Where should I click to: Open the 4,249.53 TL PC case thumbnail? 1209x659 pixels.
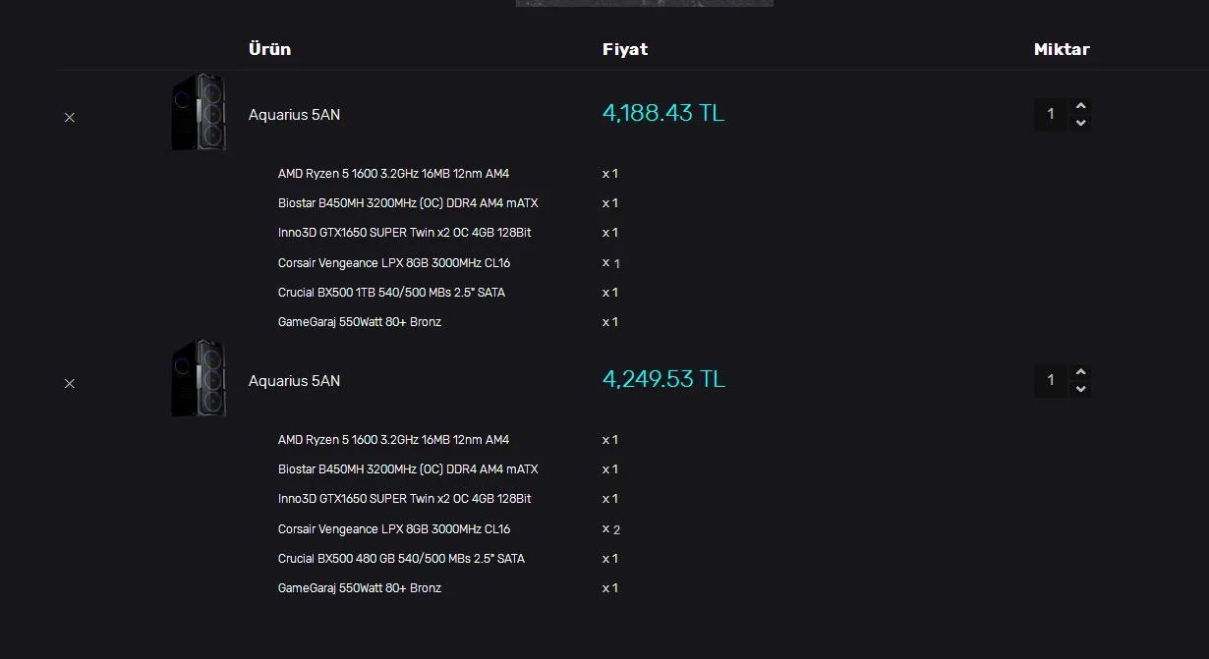tap(199, 378)
